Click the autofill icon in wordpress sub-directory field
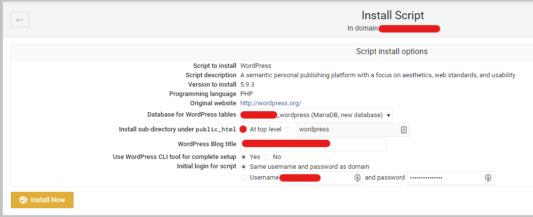Image resolution: width=533 pixels, height=217 pixels. [403, 130]
